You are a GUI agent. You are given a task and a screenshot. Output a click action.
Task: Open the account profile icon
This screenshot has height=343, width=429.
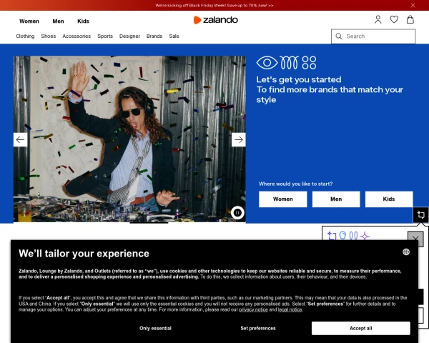coord(378,20)
